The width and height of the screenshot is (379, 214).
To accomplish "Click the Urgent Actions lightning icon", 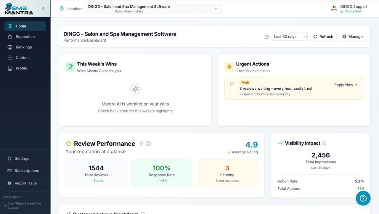I will click(229, 67).
